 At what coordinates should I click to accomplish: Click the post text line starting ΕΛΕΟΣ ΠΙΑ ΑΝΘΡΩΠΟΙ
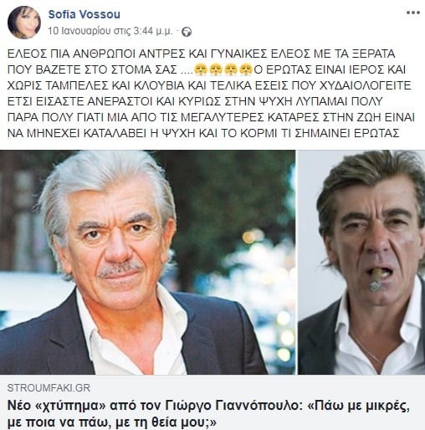(x=201, y=54)
